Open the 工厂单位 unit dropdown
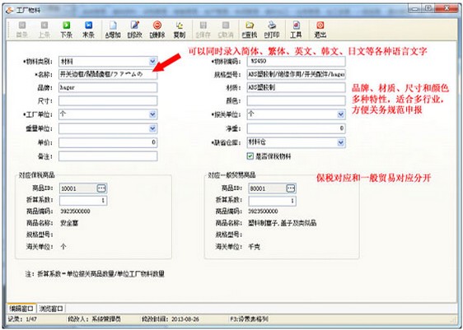Viewport: 463px width, 330px height. [x=152, y=114]
